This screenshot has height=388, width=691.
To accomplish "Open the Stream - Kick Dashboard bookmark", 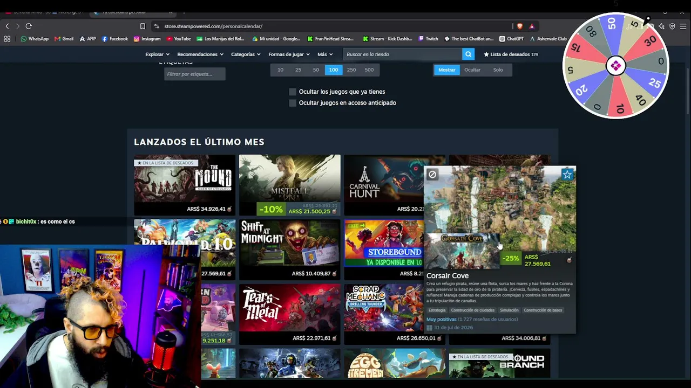I will pyautogui.click(x=388, y=39).
